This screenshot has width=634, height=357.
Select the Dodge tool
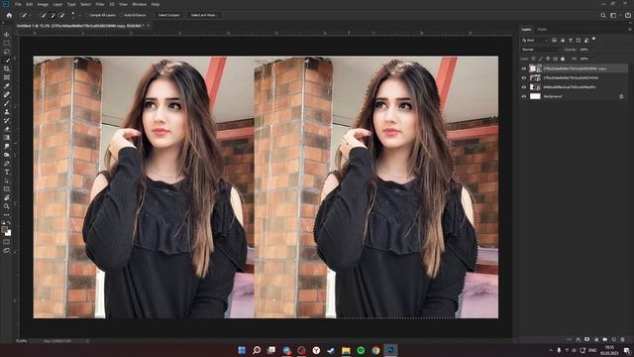click(x=7, y=155)
